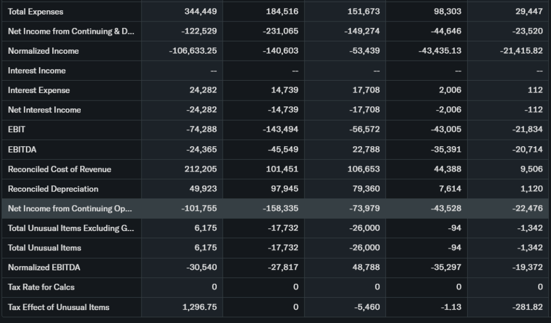This screenshot has width=551, height=323.
Task: Select the 24,282 Interest Expense cell
Action: click(203, 90)
